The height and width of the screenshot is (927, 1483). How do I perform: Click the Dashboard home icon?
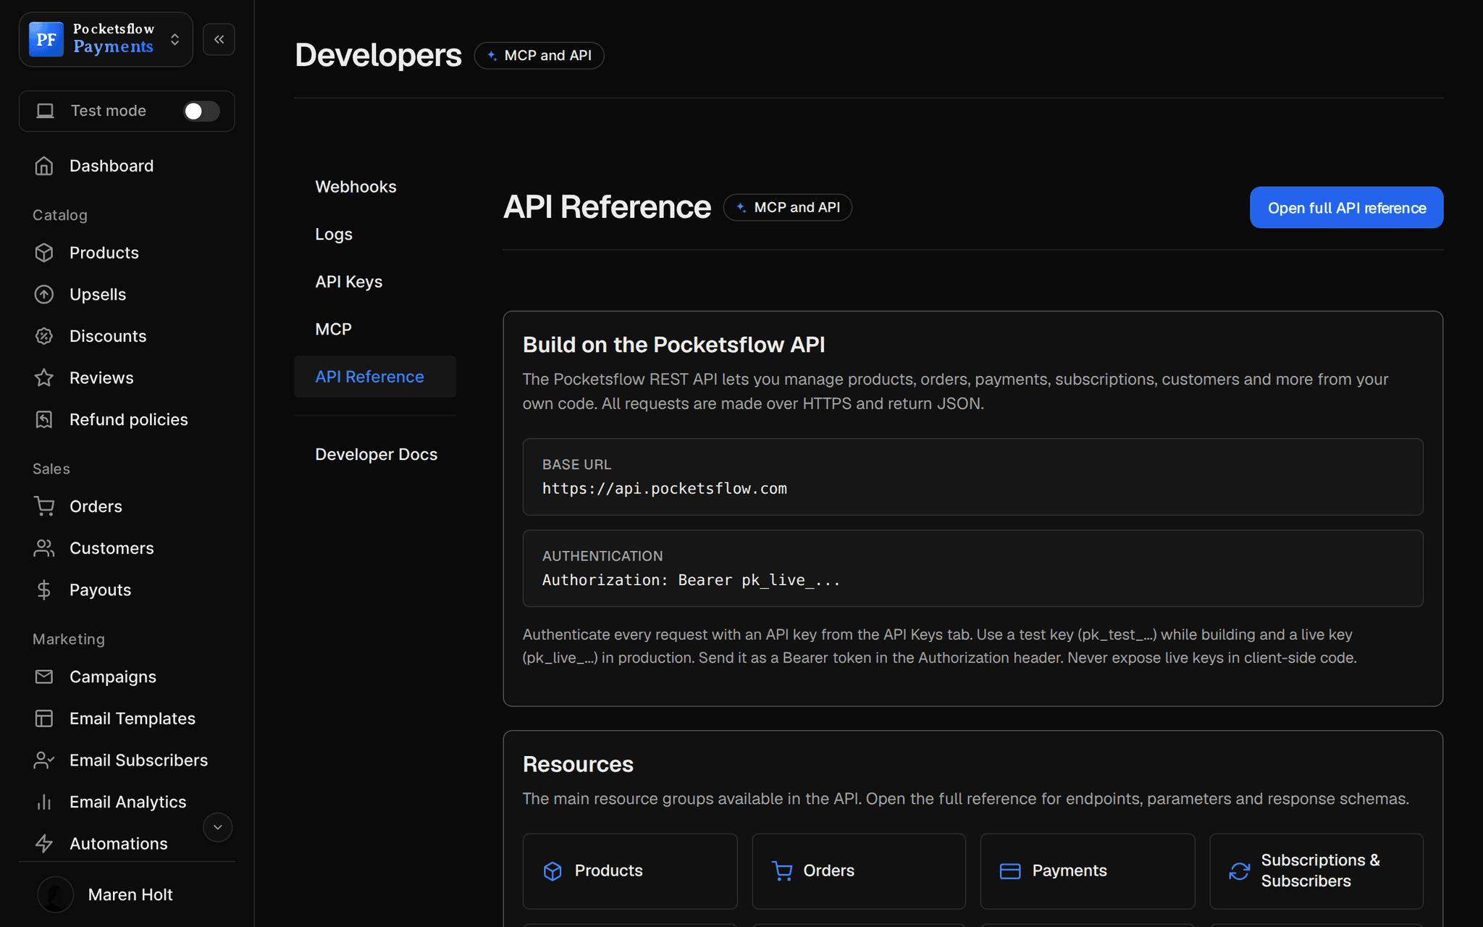[44, 166]
